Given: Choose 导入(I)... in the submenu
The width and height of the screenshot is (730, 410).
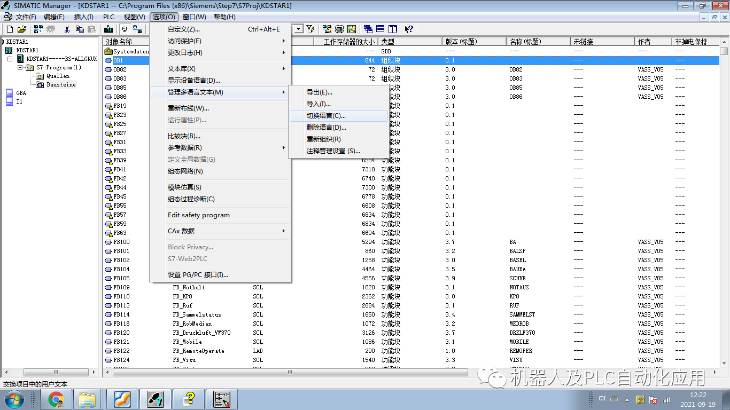Looking at the screenshot, I should (339, 104).
